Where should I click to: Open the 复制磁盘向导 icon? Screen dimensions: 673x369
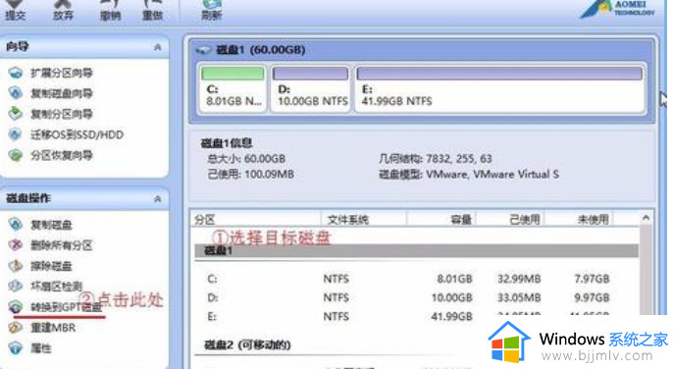click(16, 93)
